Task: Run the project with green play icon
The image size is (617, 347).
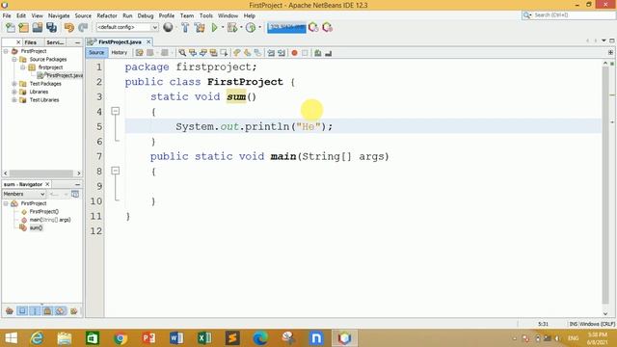Action: pyautogui.click(x=214, y=28)
